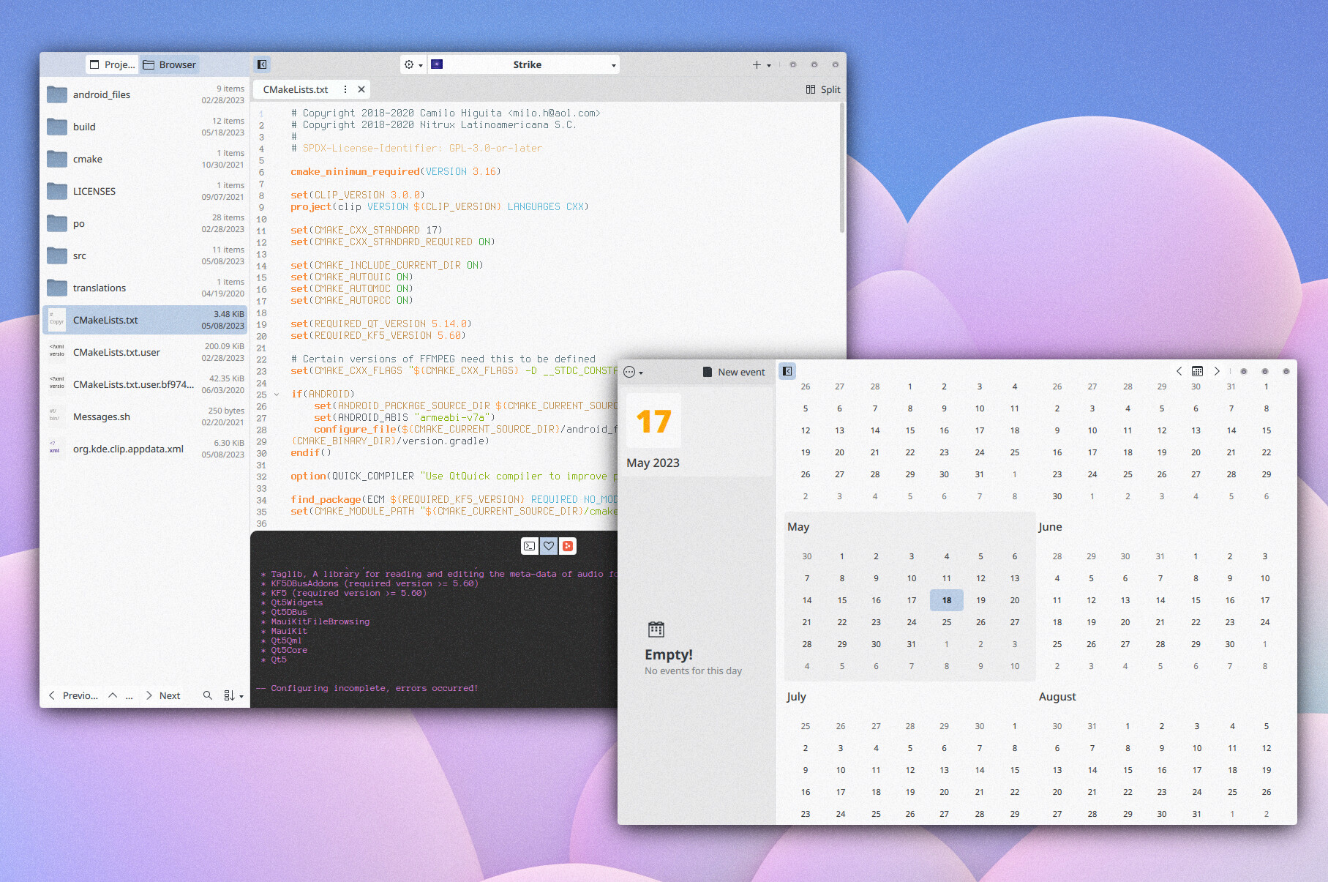Collapse the if(ANDROID) code block
Viewport: 1328px width, 882px height.
coord(277,395)
